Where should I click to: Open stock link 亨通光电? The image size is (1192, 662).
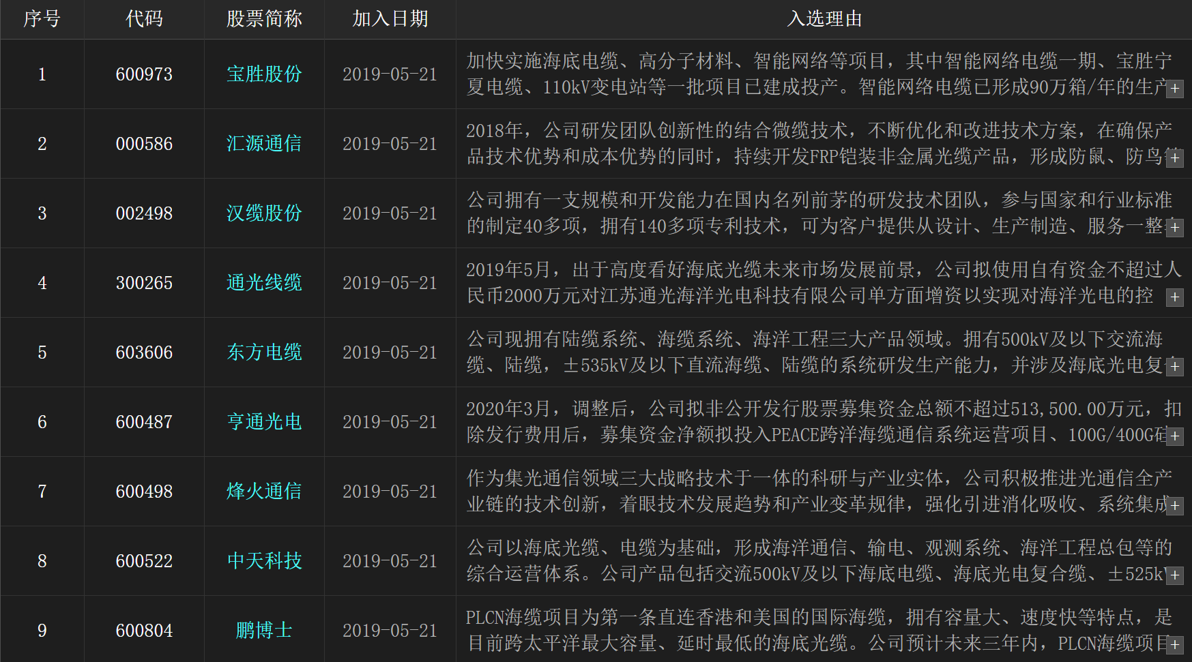coord(264,422)
